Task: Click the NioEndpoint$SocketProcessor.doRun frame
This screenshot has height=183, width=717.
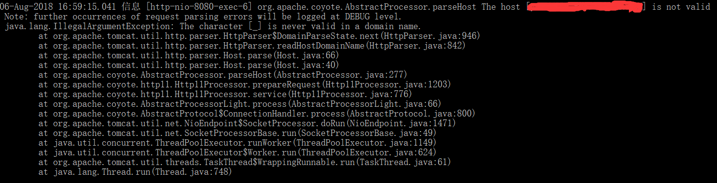Action: point(247,123)
